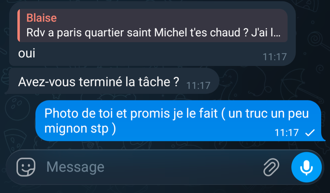Click the timestamp next to 'Avez-vous terminé la tâche ?'
This screenshot has width=330, height=193.
point(198,85)
